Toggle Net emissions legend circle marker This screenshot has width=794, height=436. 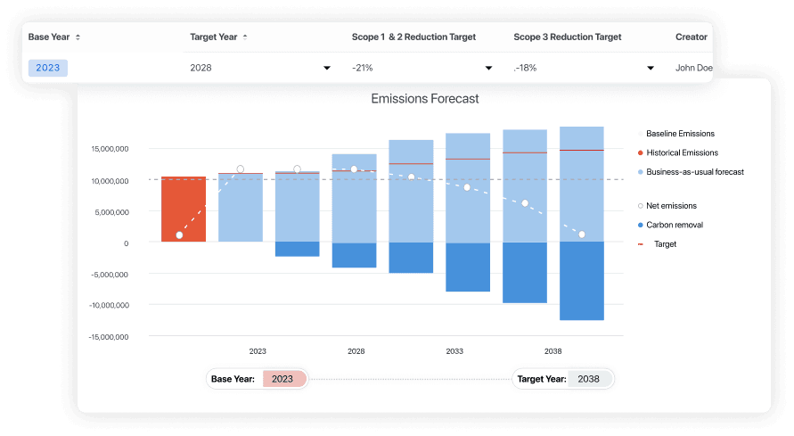click(641, 206)
